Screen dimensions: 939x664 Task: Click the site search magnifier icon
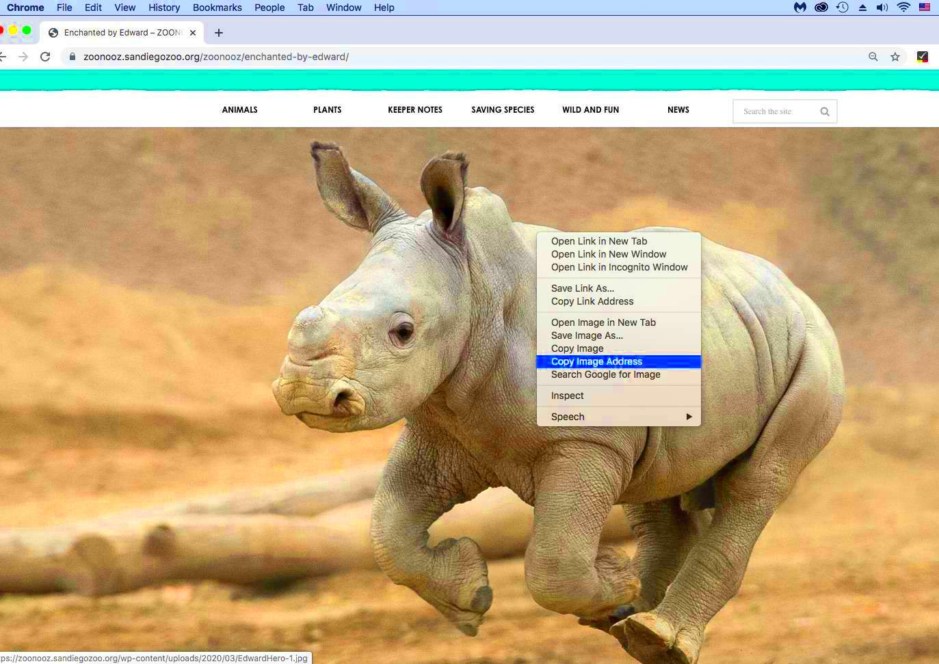pos(825,111)
